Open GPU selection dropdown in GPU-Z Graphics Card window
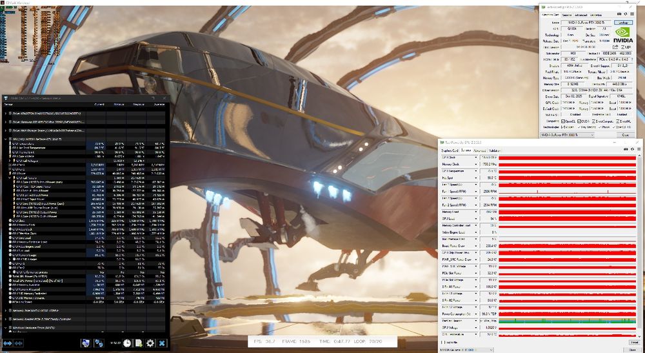Screen dimensions: 645x353 pos(567,135)
